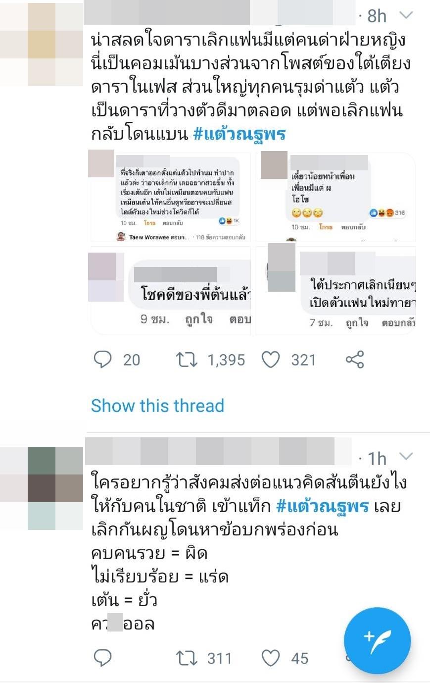This screenshot has width=430, height=683.
Task: Reply to the first tweet with 20 replies
Action: (x=103, y=360)
